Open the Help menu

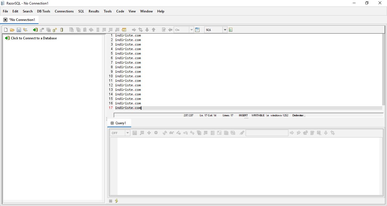coord(161,11)
